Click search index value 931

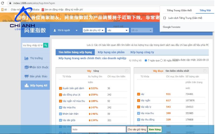(x=168, y=94)
